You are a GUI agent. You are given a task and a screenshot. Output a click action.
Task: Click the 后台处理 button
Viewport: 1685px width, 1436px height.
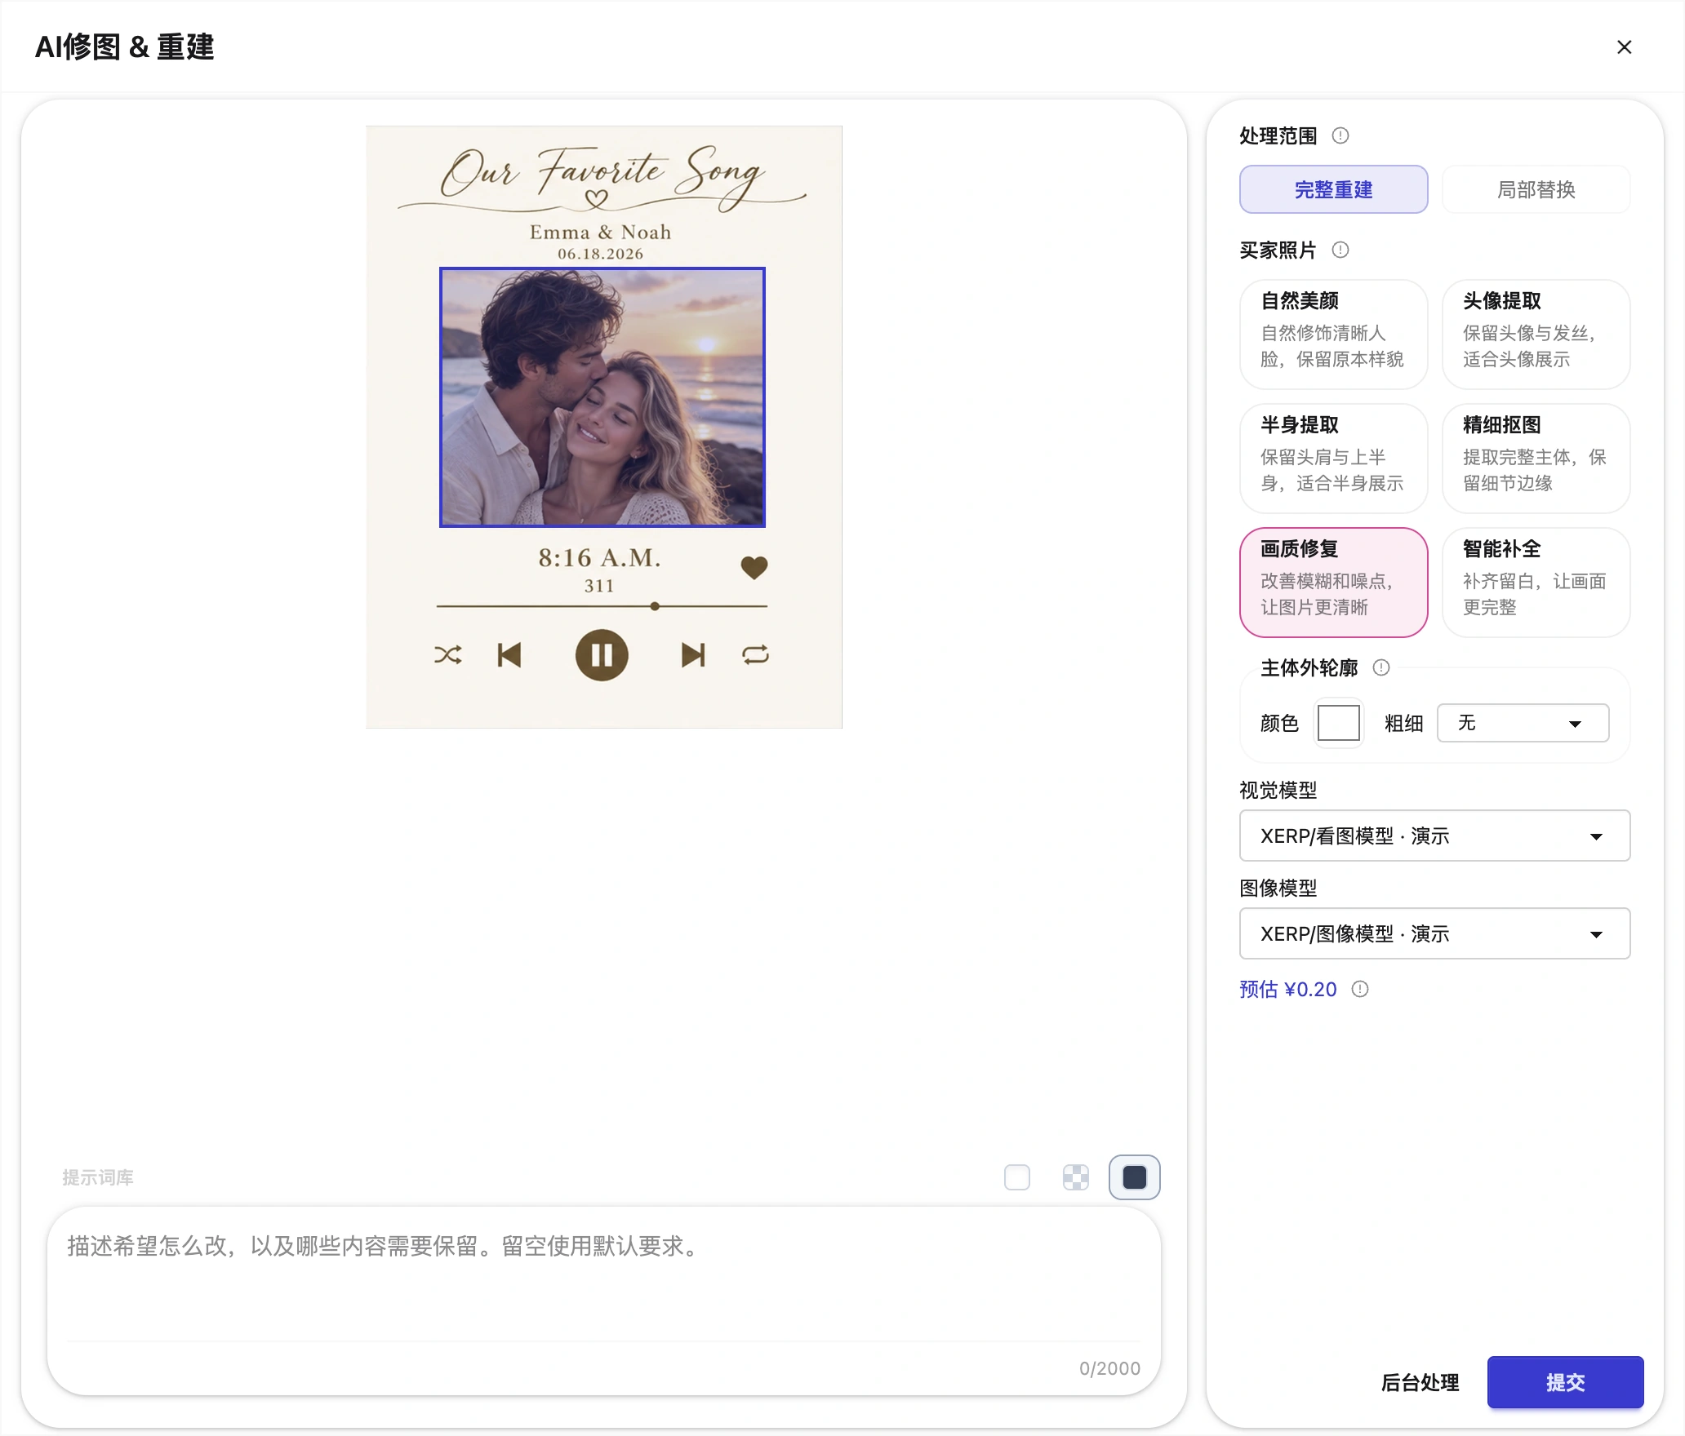pyautogui.click(x=1420, y=1382)
